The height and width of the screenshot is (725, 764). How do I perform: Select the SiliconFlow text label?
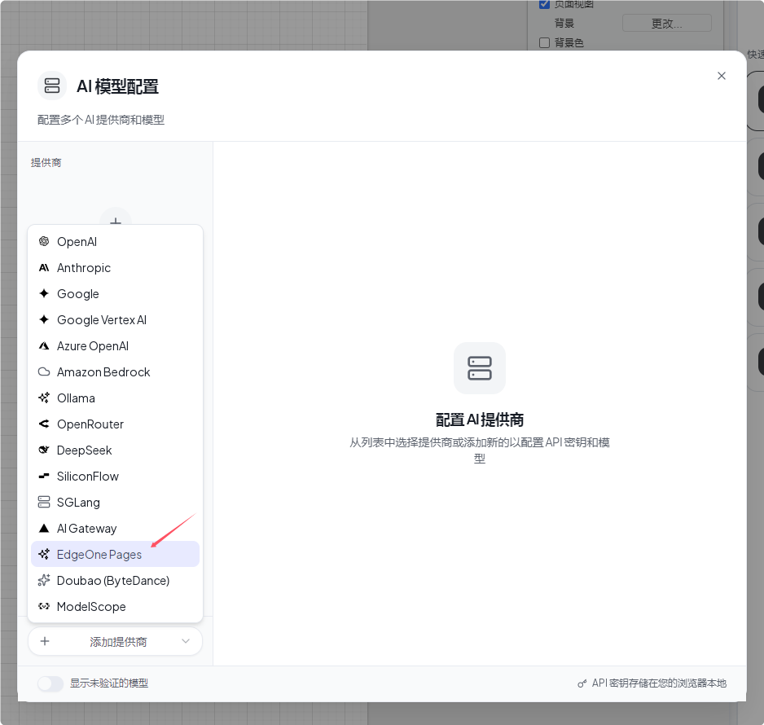(88, 476)
